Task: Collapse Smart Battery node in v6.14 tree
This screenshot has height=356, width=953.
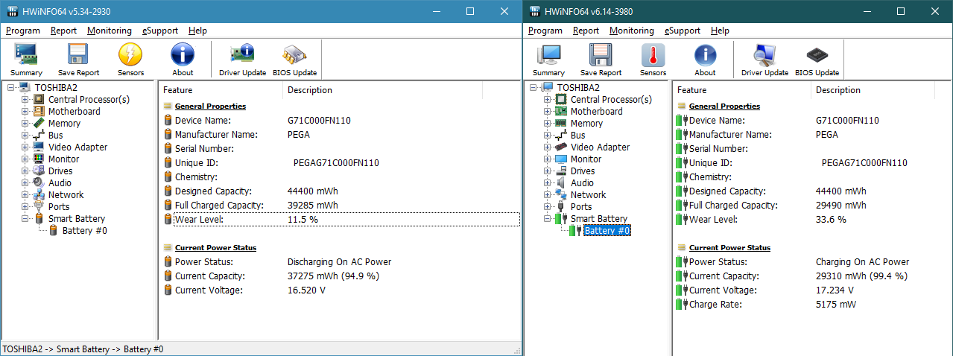Action: pos(548,219)
